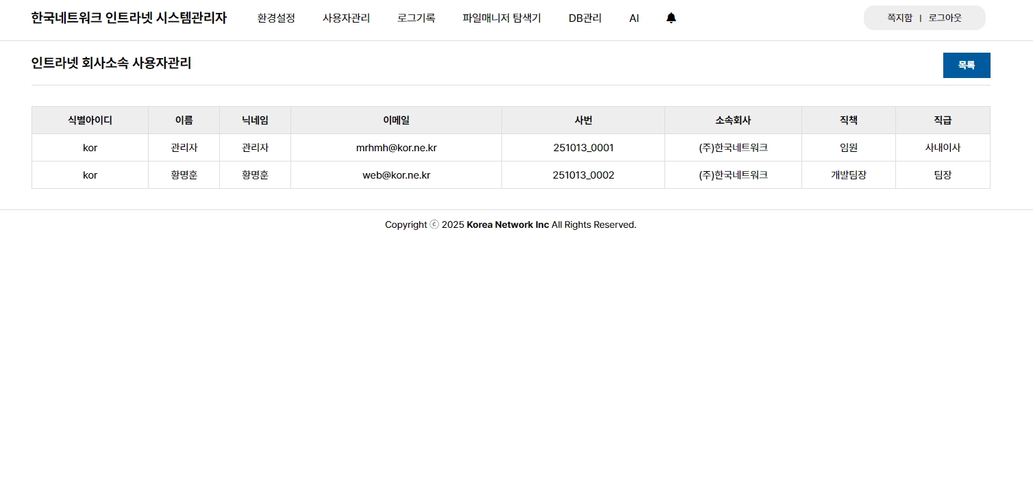Click the site title 한국네트워크 인트라넷 시스템관리자
1033x479 pixels.
[x=129, y=18]
